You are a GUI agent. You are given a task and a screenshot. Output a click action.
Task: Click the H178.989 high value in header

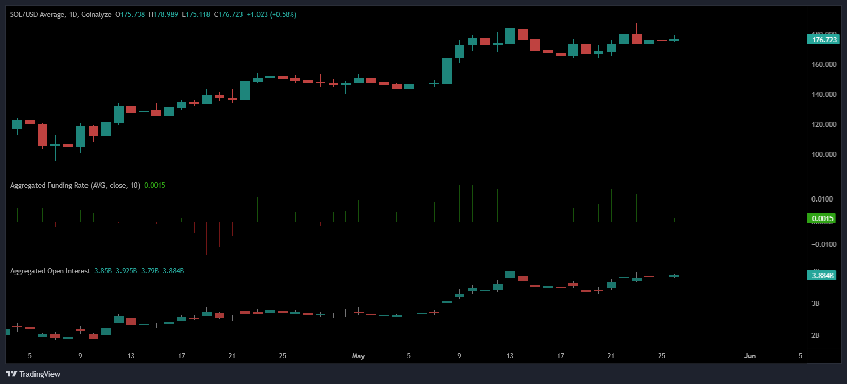click(x=163, y=14)
